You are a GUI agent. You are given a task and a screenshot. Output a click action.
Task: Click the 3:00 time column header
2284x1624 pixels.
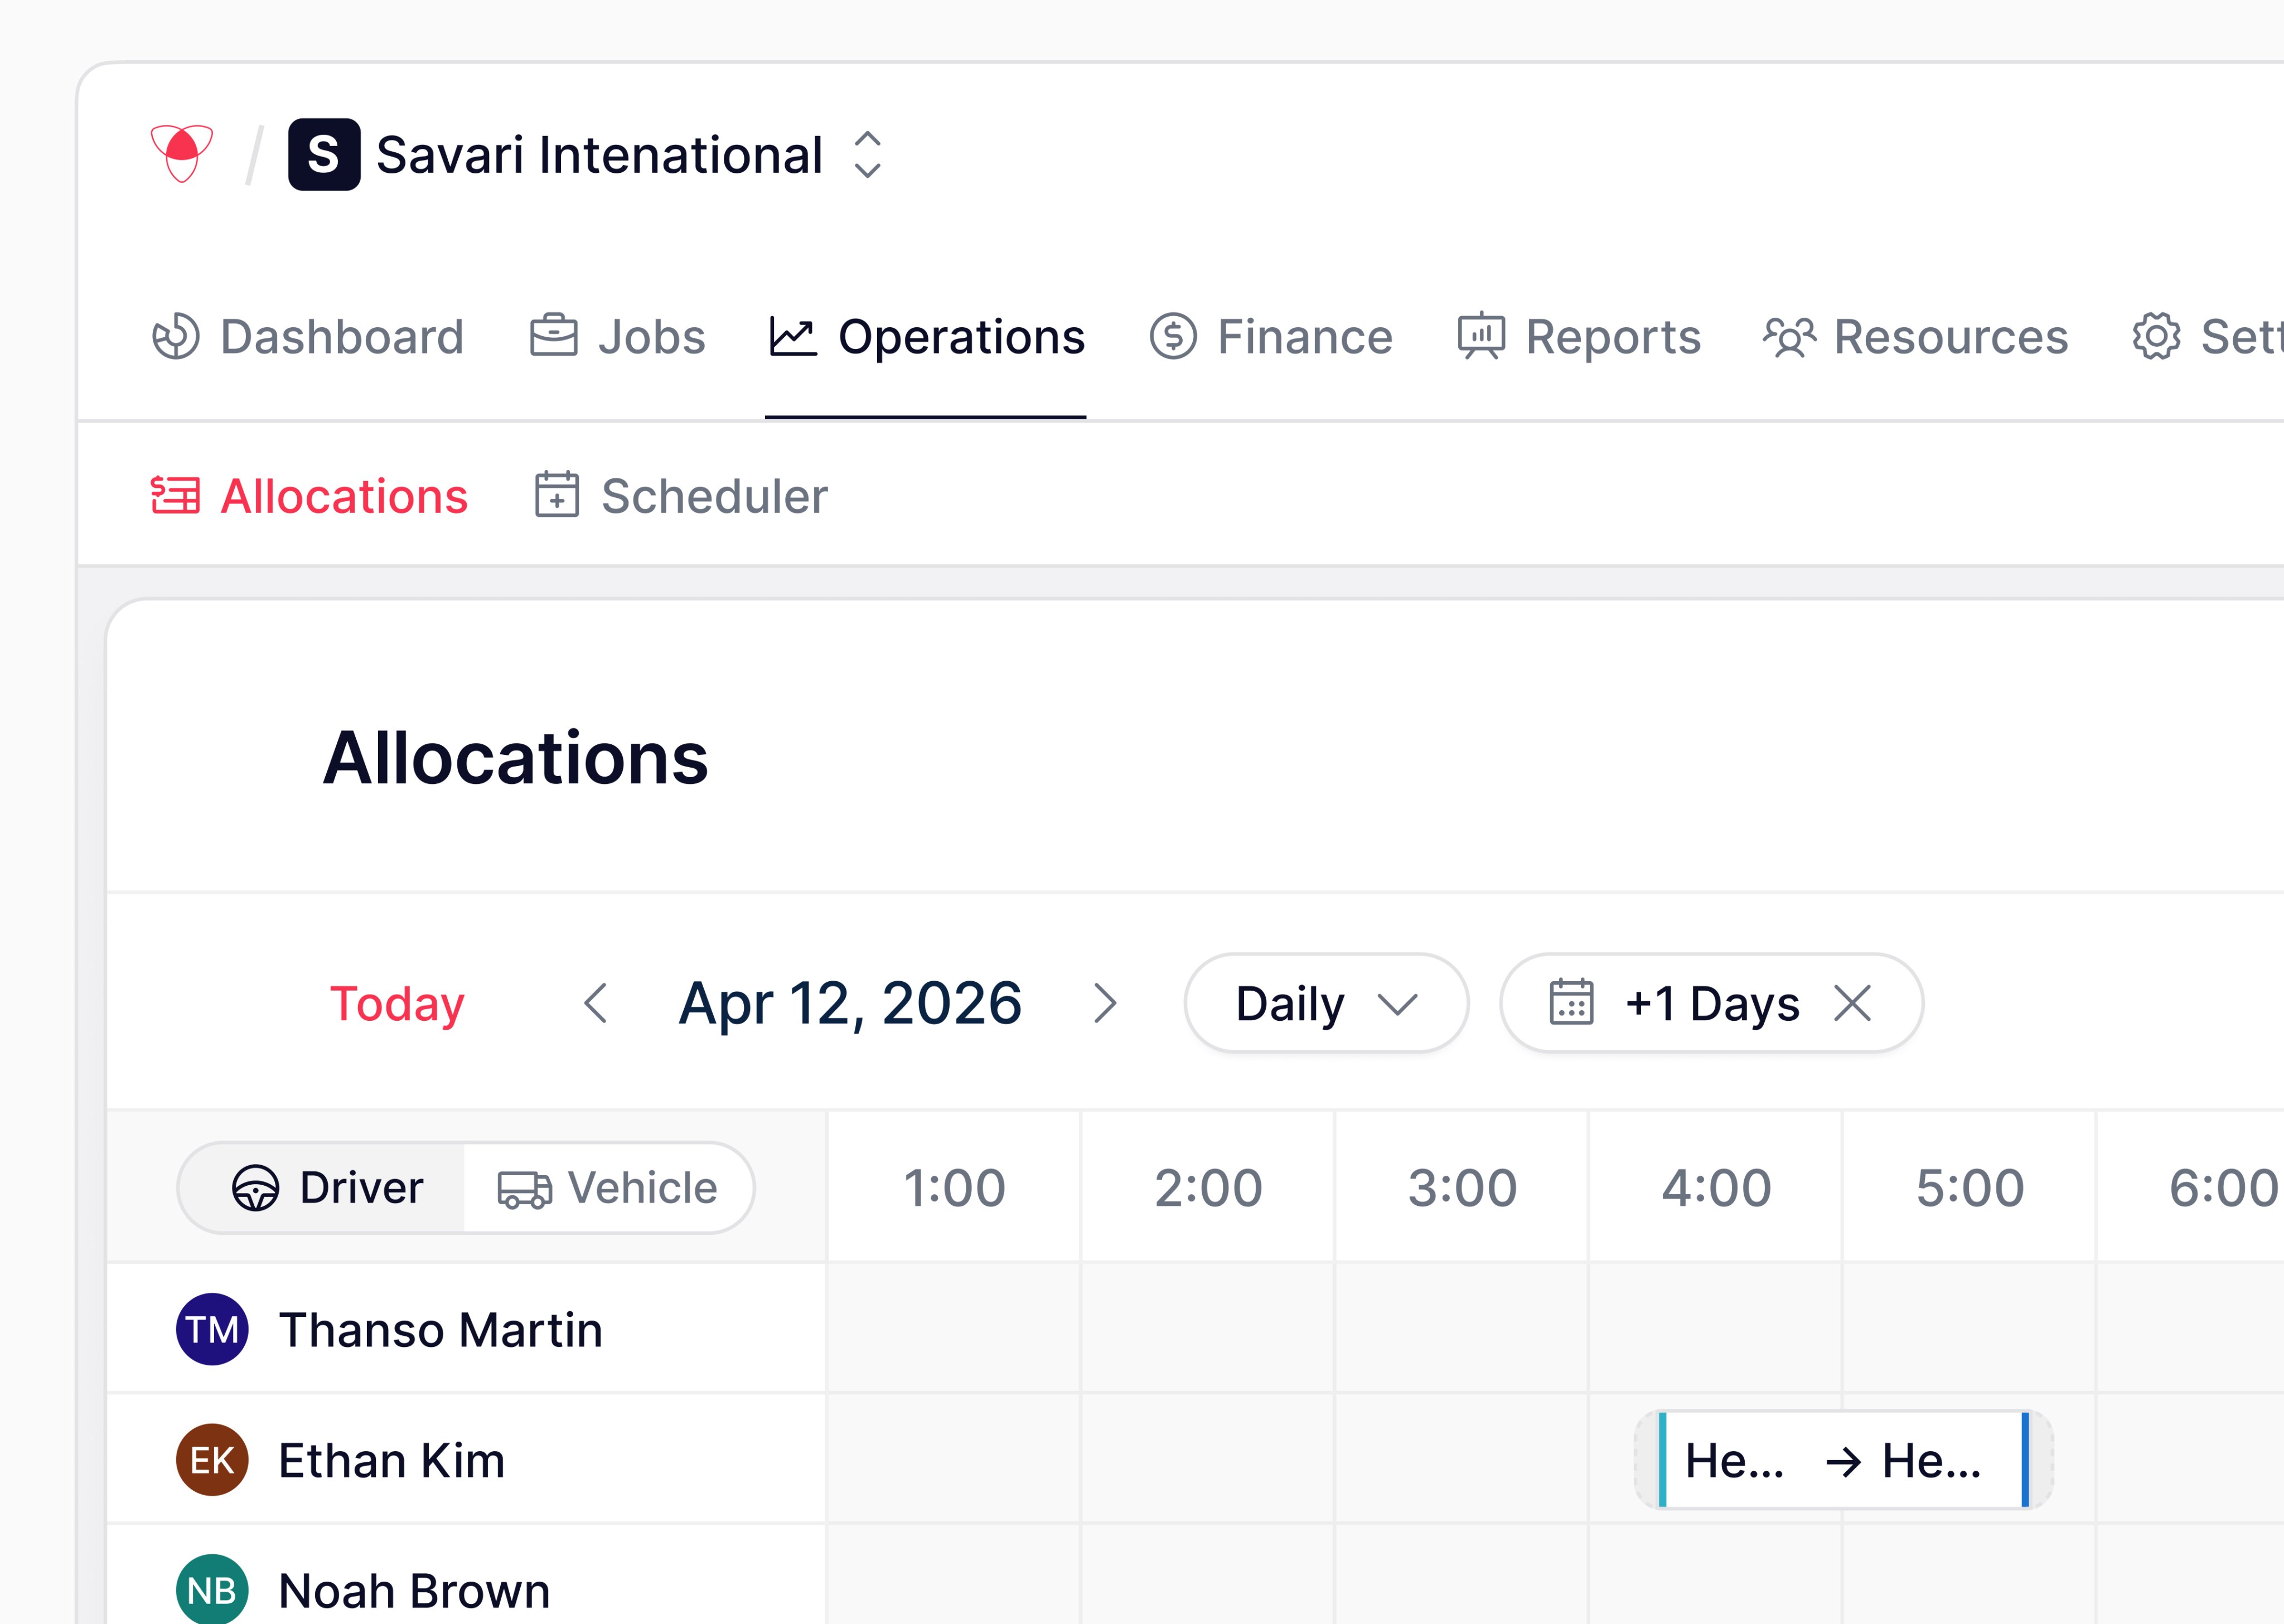pyautogui.click(x=1462, y=1188)
